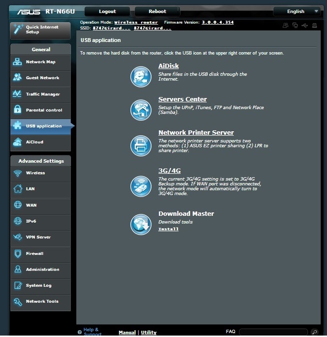327x337 pixels.
Task: Click the Quick Internet Setup button label
Action: 42,29
